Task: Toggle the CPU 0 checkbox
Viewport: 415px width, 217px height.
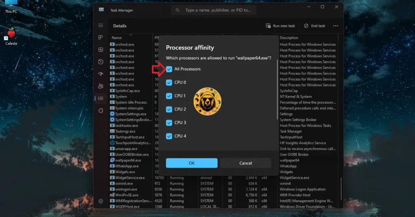Action: click(x=169, y=83)
